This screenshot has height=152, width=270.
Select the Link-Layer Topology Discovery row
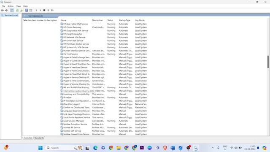[x=104, y=114]
